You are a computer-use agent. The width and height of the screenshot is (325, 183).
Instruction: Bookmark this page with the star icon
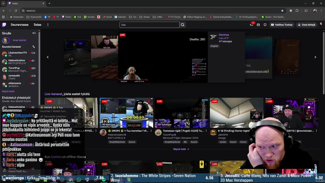[x=282, y=11]
